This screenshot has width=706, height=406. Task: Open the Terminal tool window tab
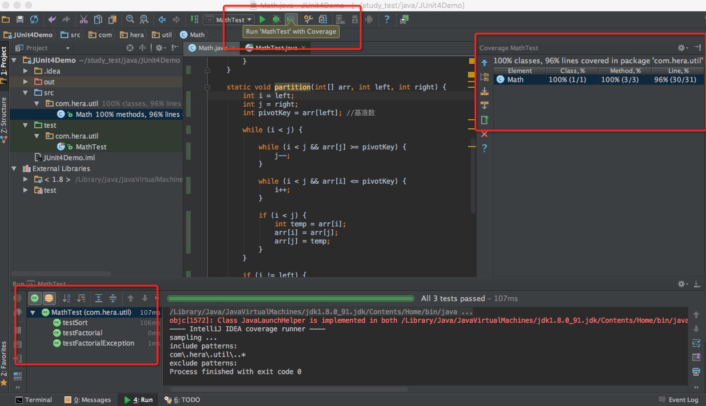(x=34, y=400)
